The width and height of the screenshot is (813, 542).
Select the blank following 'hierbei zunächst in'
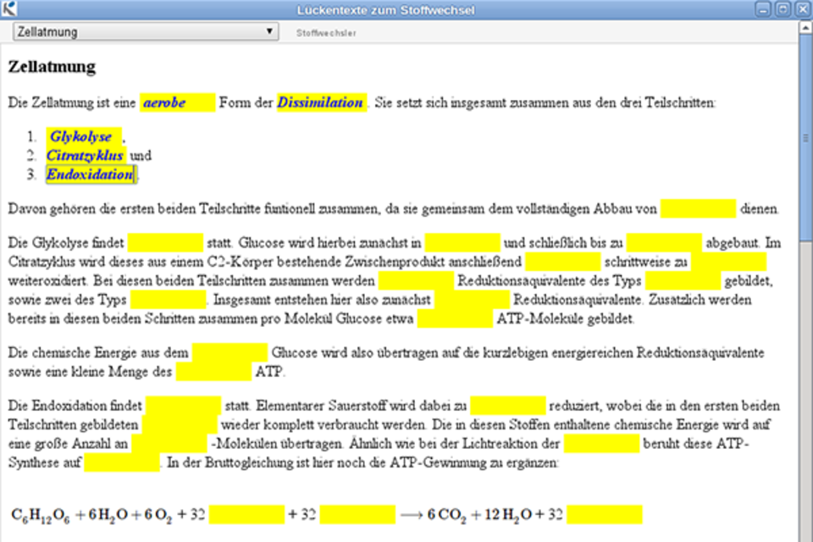tap(462, 243)
